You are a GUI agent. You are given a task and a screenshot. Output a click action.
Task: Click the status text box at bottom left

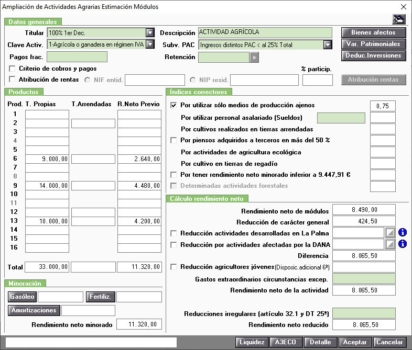(91, 342)
